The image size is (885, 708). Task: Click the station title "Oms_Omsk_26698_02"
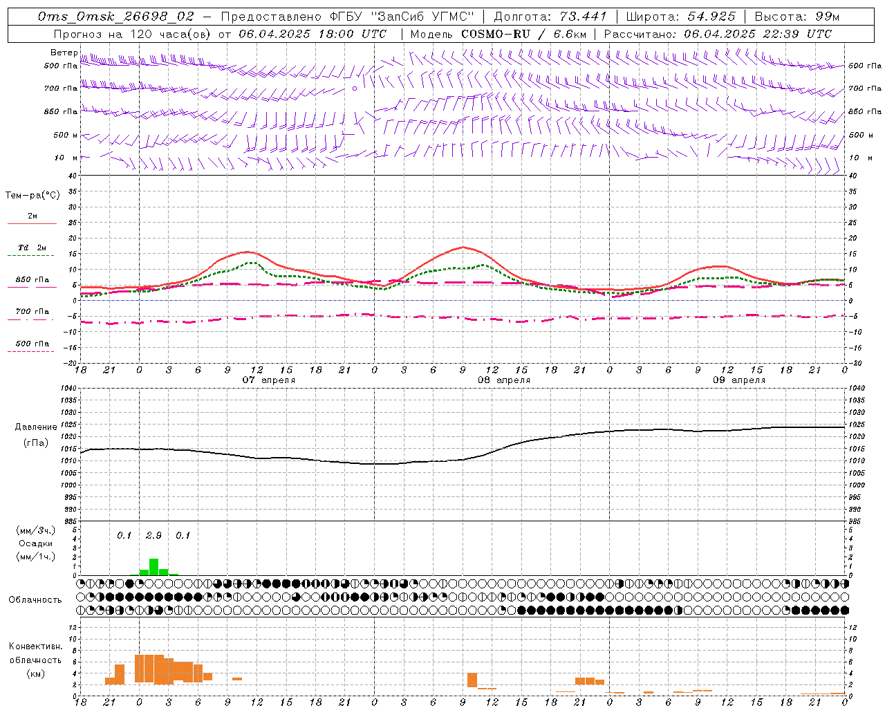coord(116,17)
